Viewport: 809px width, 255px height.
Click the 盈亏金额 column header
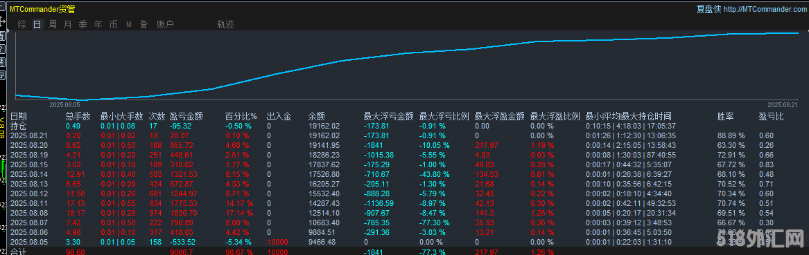186,117
